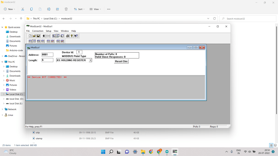The width and height of the screenshot is (278, 156).
Task: Switch Explorer layout via View menu
Action: point(95,9)
